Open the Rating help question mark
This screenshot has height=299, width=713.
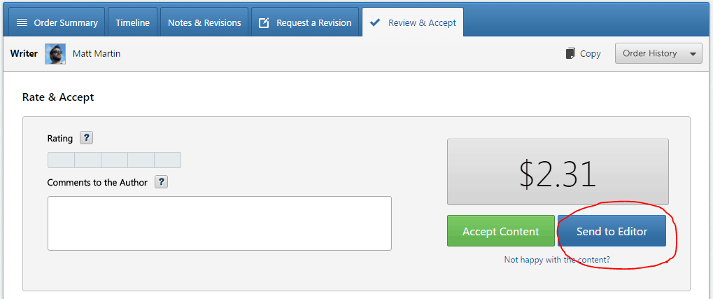(86, 138)
